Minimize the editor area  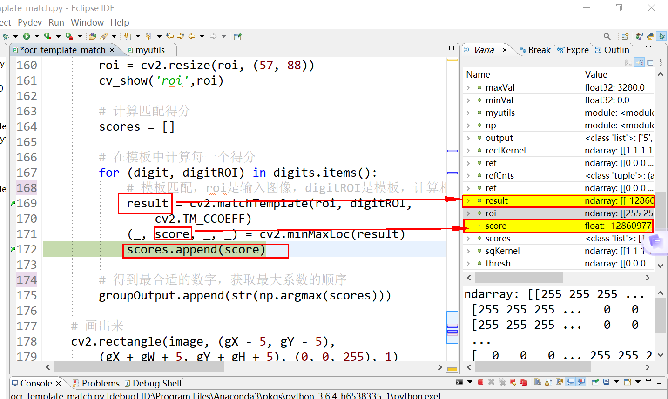tap(440, 47)
